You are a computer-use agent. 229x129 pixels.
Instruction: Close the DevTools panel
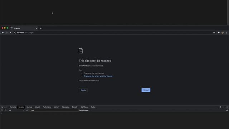tap(227, 107)
